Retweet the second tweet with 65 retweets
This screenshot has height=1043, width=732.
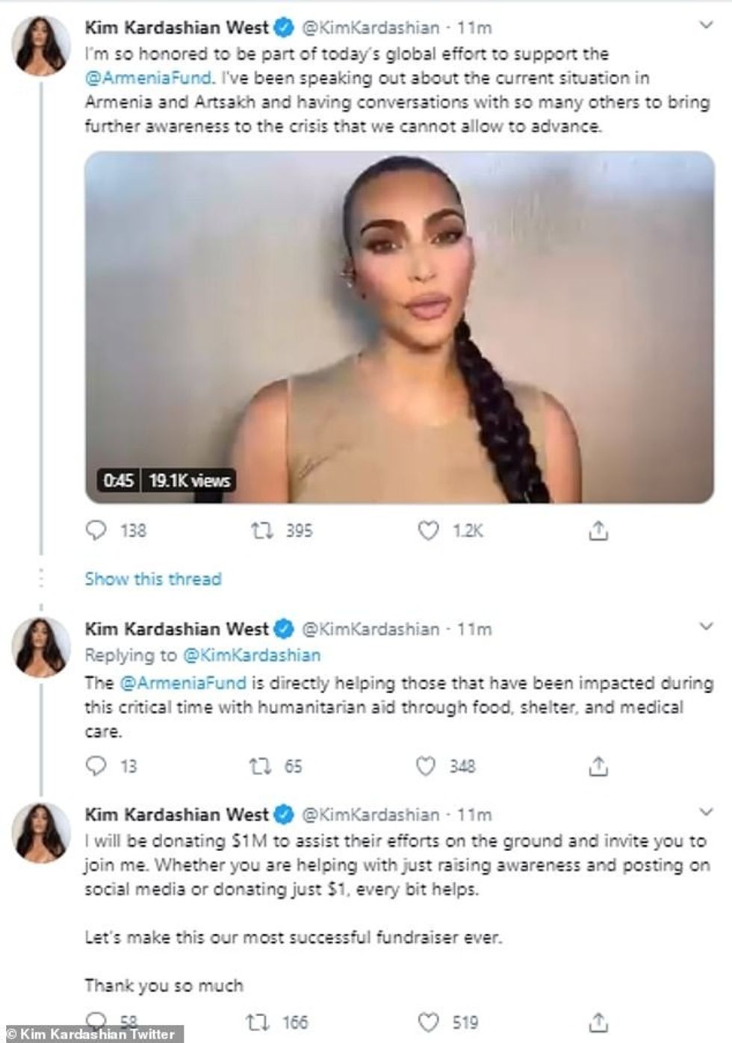[260, 766]
